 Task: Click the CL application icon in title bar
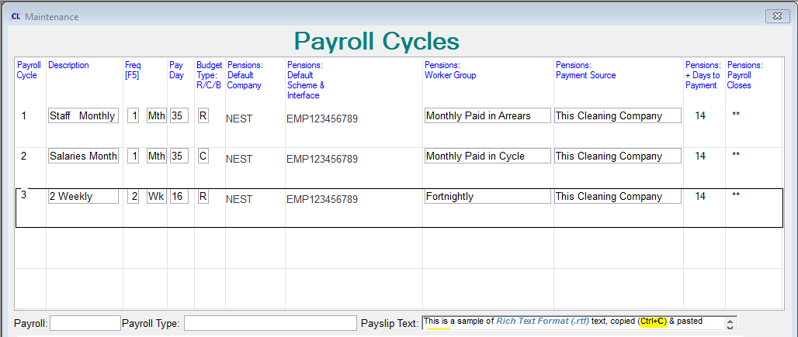[16, 16]
